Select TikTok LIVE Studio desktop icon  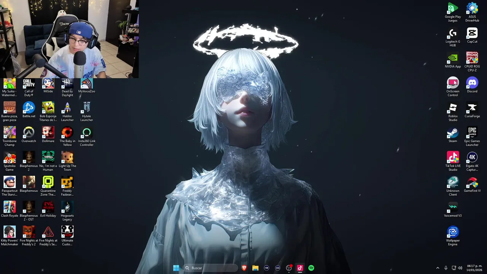click(x=453, y=161)
